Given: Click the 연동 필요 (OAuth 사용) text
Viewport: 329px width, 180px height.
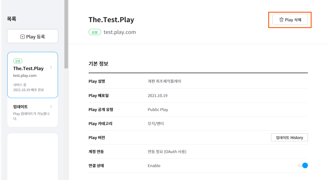Looking at the screenshot, I should pos(167,152).
